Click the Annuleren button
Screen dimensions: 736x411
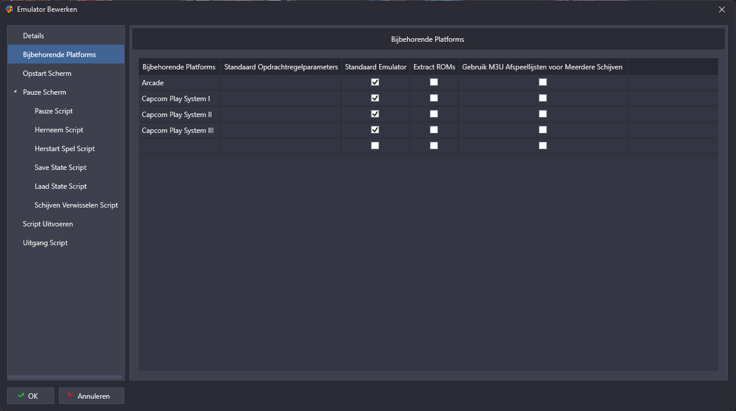coord(91,396)
